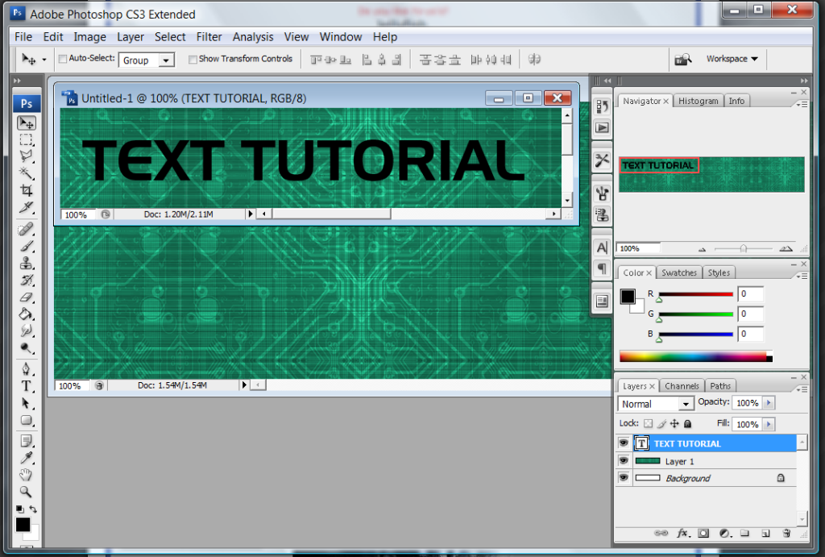Select the Hand tool
Image resolution: width=825 pixels, height=557 pixels.
click(27, 474)
